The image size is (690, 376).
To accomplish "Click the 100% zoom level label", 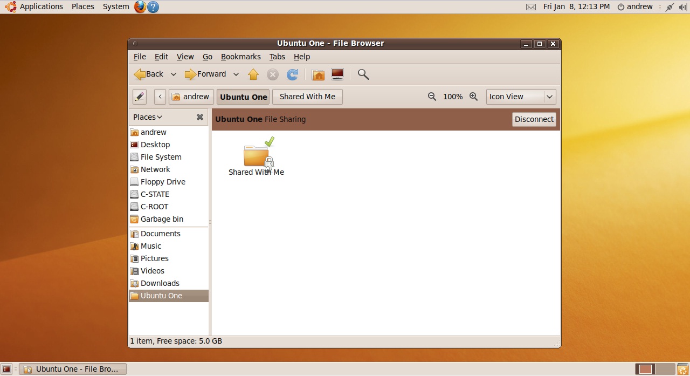I will pyautogui.click(x=453, y=97).
